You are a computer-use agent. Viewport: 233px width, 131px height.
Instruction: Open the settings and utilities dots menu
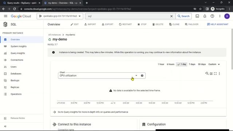(x=220, y=16)
